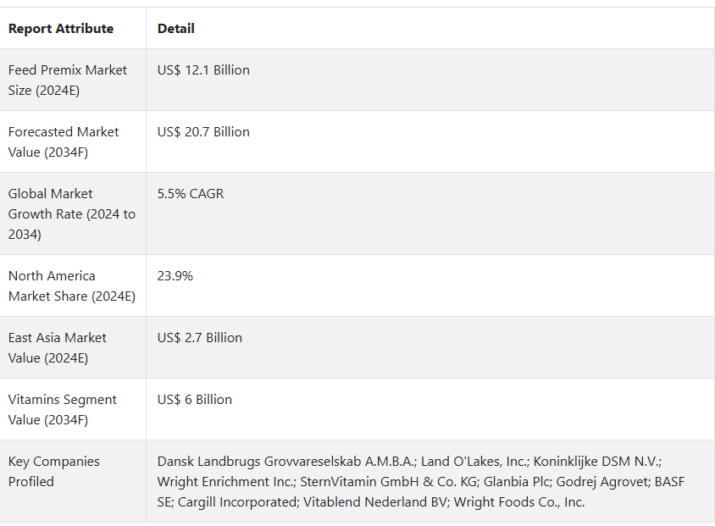Viewport: 715px width, 526px height.
Task: Click the Report Attribute column header
Action: pyautogui.click(x=61, y=29)
